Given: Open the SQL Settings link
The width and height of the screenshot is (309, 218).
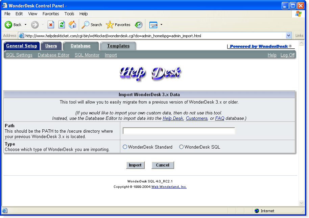Looking at the screenshot, I should [x=19, y=55].
